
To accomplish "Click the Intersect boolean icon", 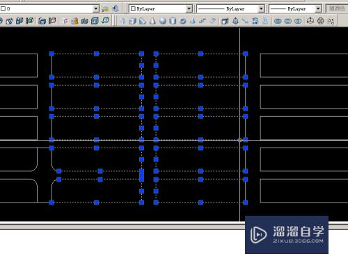I will tap(298, 21).
